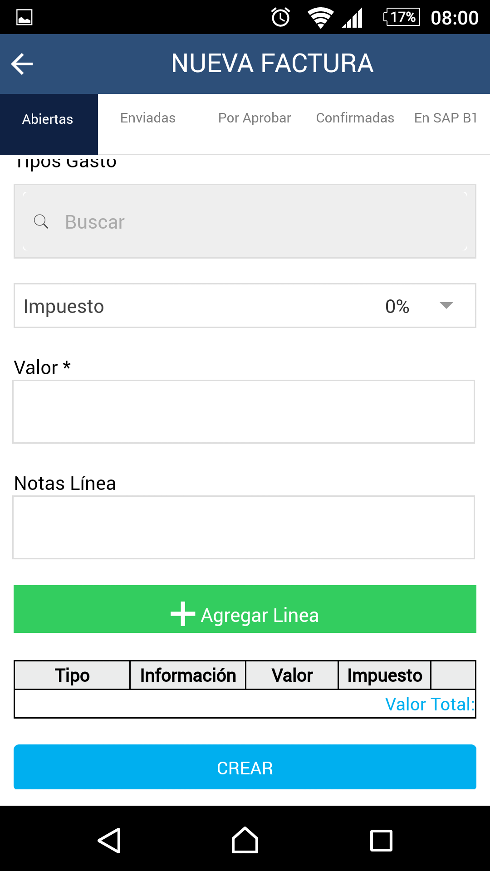Switch to the Abiertas tab
The image size is (490, 871).
point(48,119)
